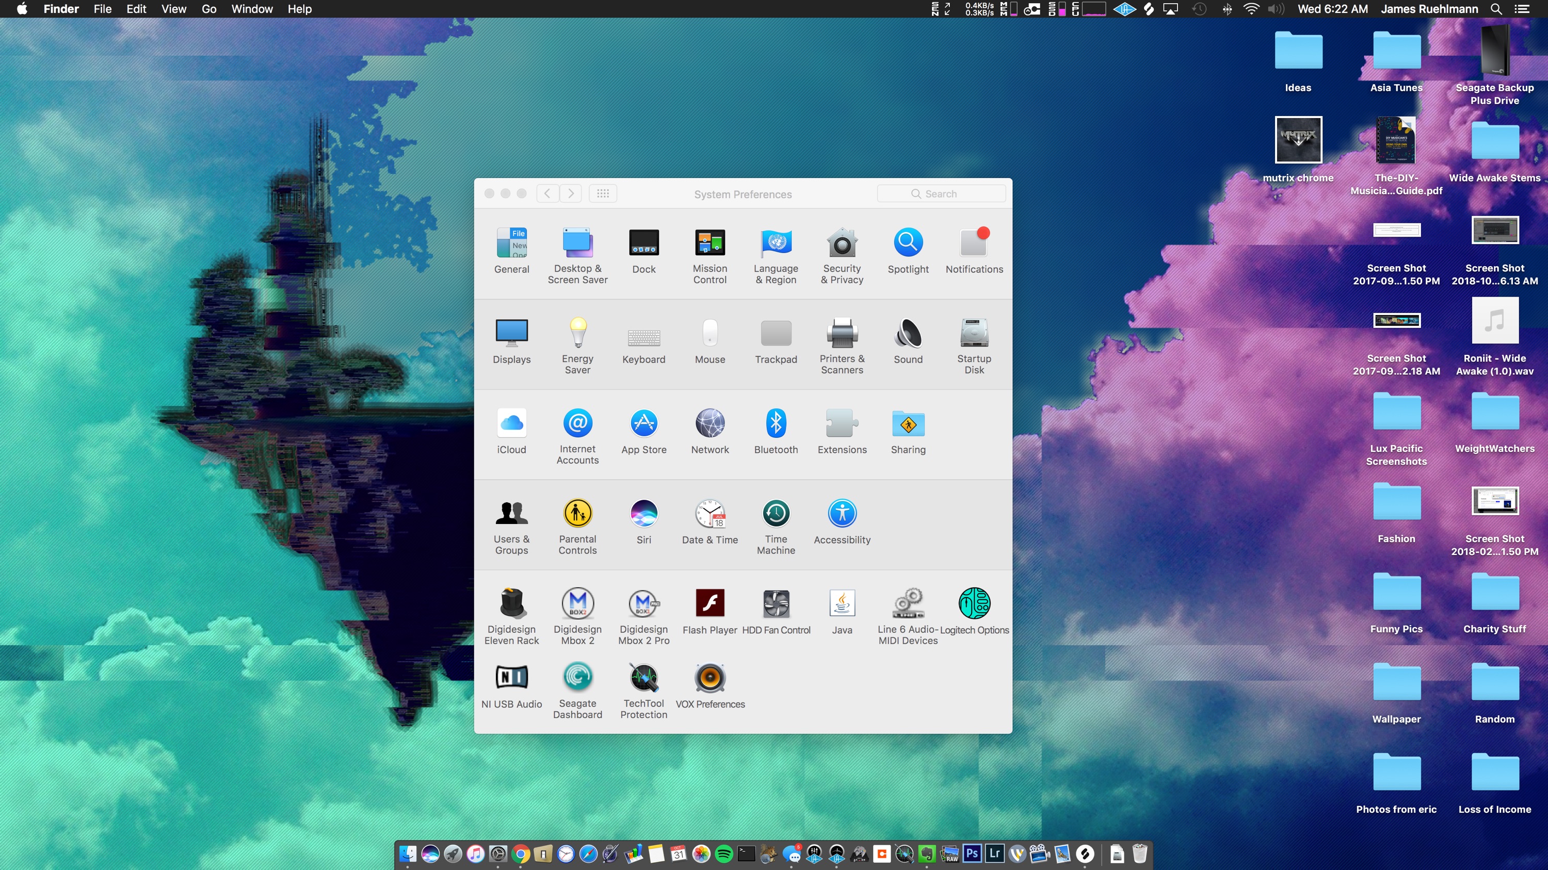The image size is (1548, 870).
Task: Click the Show All grid button
Action: (603, 193)
